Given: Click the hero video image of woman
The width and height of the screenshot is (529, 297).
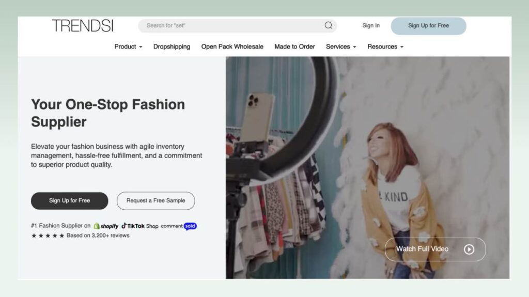Looking at the screenshot, I should pos(367,167).
